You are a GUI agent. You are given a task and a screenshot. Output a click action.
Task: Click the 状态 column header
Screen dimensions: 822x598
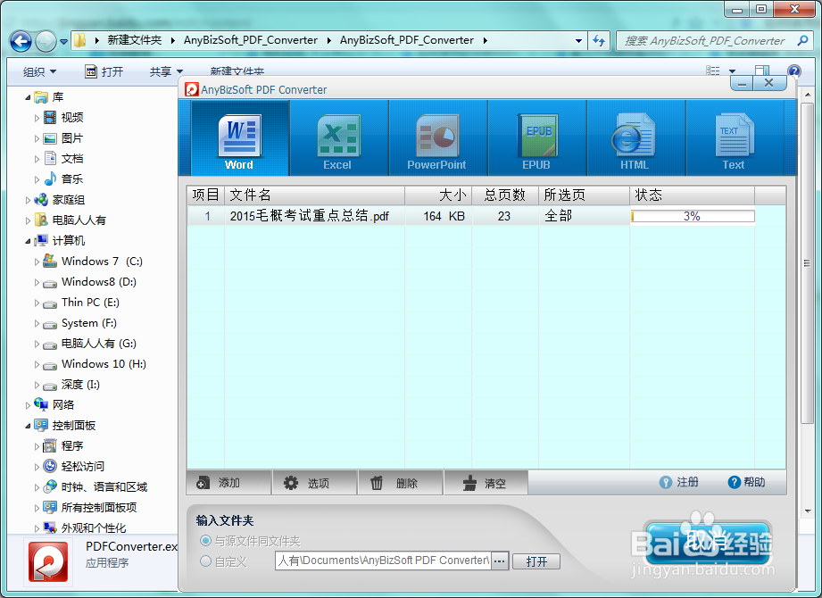(692, 195)
